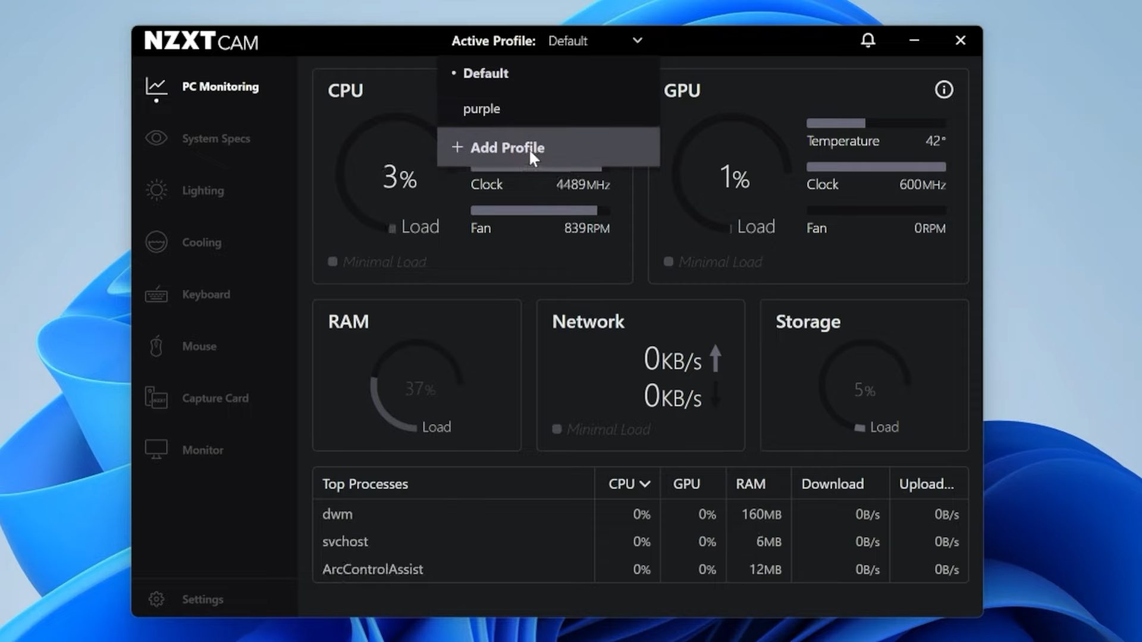Open Lighting sun icon
This screenshot has height=642, width=1142.
click(x=156, y=190)
